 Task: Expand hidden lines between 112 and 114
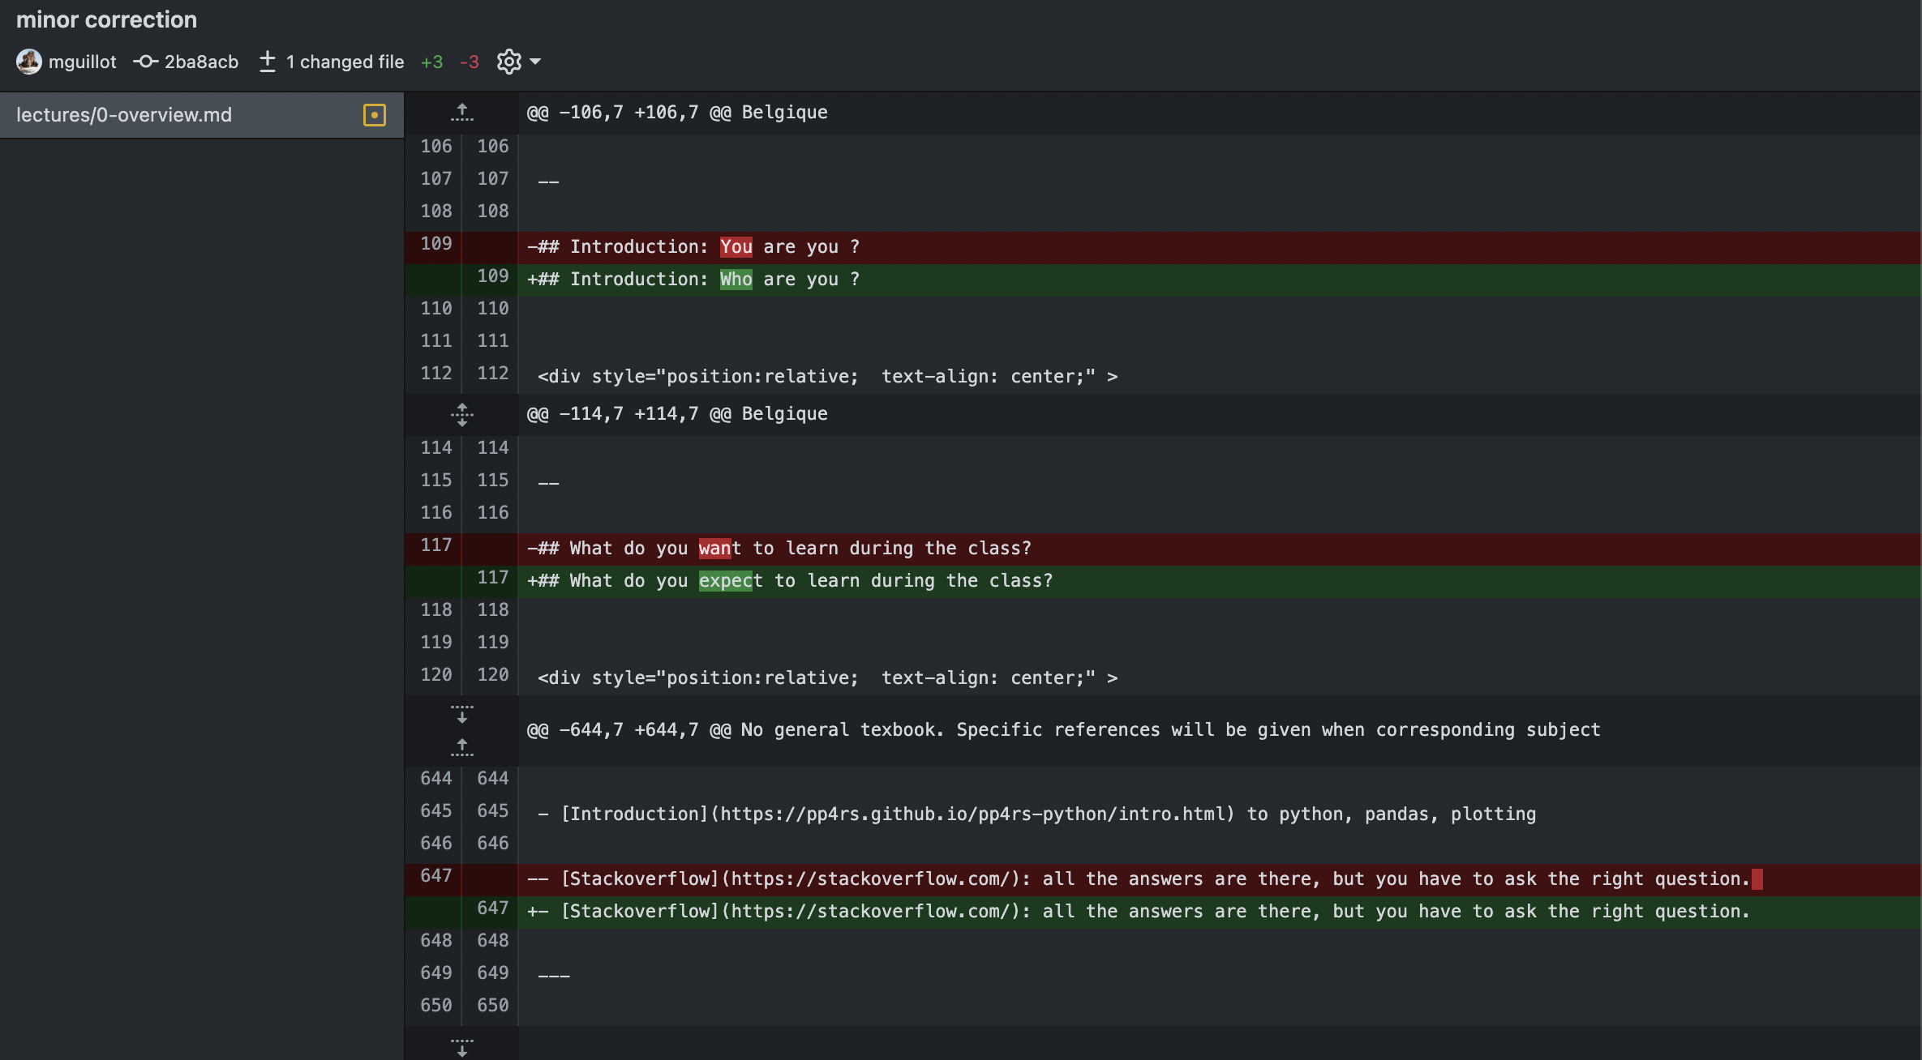[x=461, y=414]
